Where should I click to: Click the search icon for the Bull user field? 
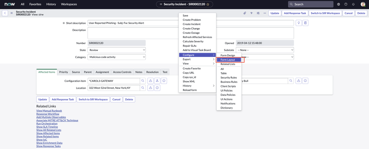(x=291, y=81)
